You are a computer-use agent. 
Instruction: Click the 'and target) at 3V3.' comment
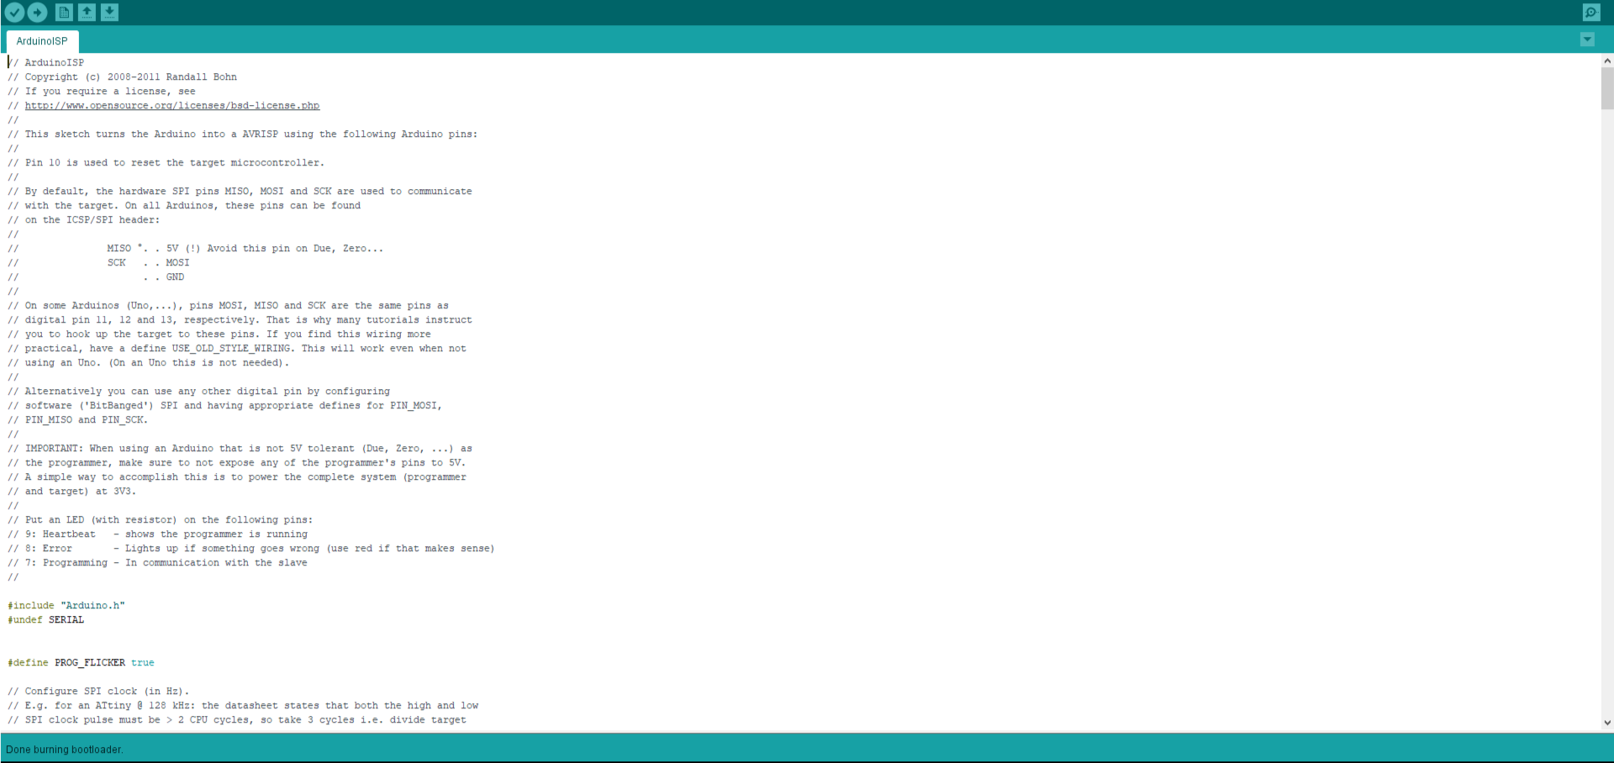click(x=72, y=492)
